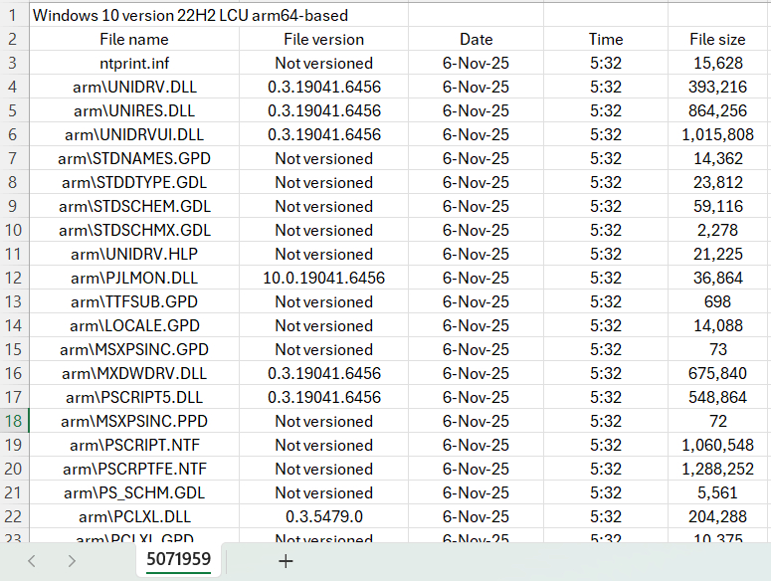This screenshot has height=581, width=771.
Task: Select file size cell '204,288'
Action: (718, 516)
